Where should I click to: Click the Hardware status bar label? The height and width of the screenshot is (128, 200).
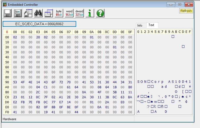[10, 119]
